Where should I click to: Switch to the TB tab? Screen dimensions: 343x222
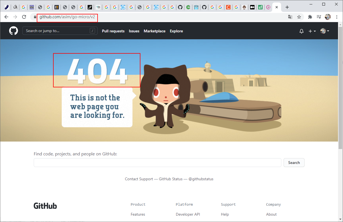(98, 7)
